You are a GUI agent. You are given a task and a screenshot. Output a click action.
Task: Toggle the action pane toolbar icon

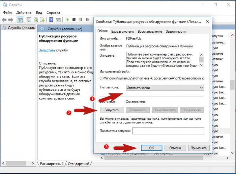point(58,20)
